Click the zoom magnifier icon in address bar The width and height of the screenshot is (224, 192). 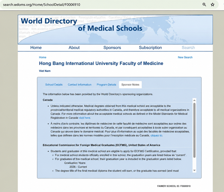tap(204, 5)
